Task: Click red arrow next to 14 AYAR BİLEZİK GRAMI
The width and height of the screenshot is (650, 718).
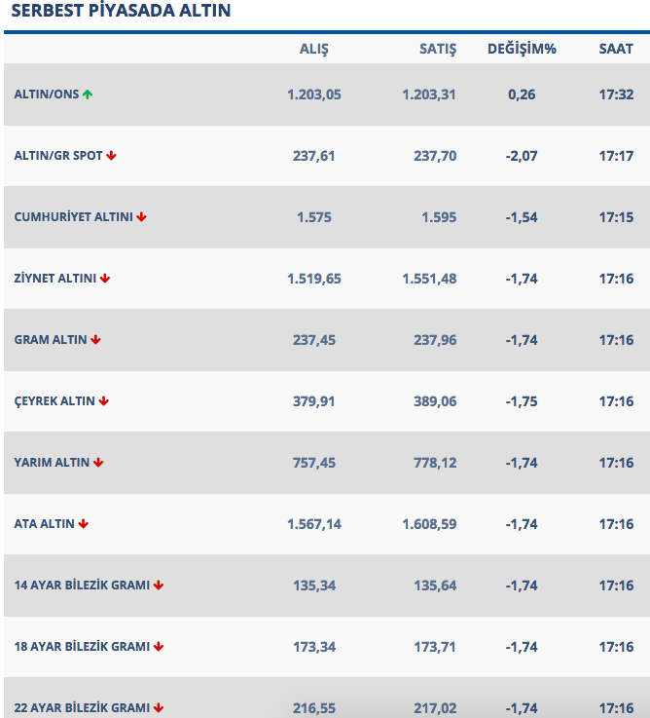Action: 159,586
